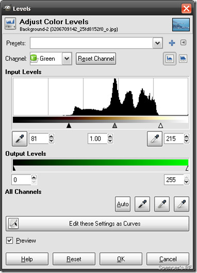Increase low output level from 0
Viewport: 197px width, 273px height.
coord(34,177)
